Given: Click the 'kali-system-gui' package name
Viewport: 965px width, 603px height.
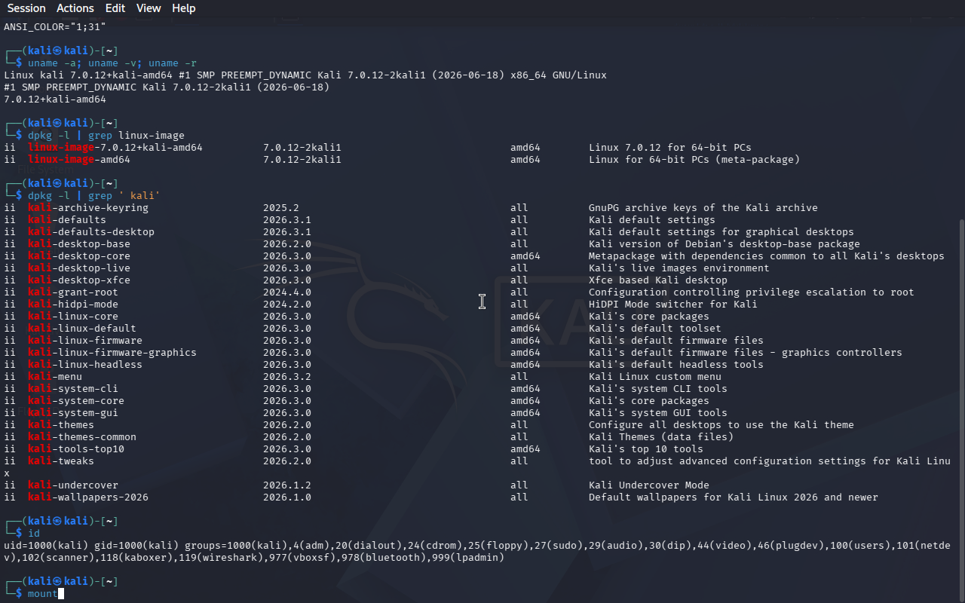Looking at the screenshot, I should [73, 413].
